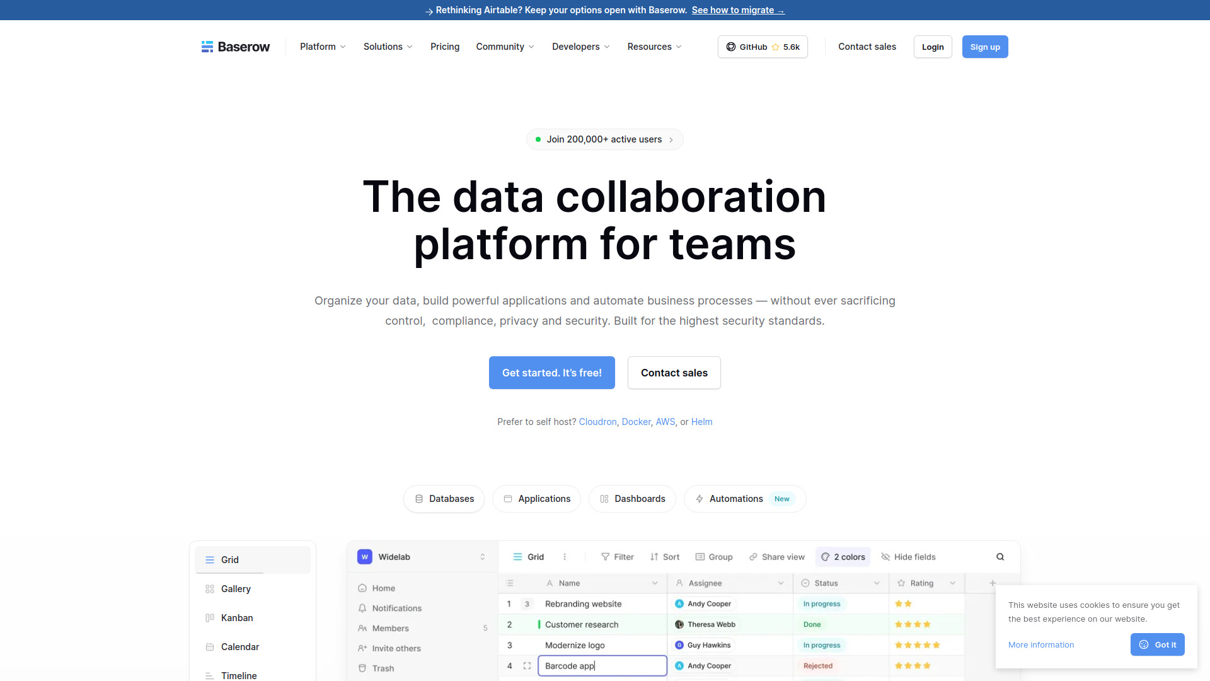Viewport: 1210px width, 681px height.
Task: Expand Developers nav menu
Action: tap(580, 47)
